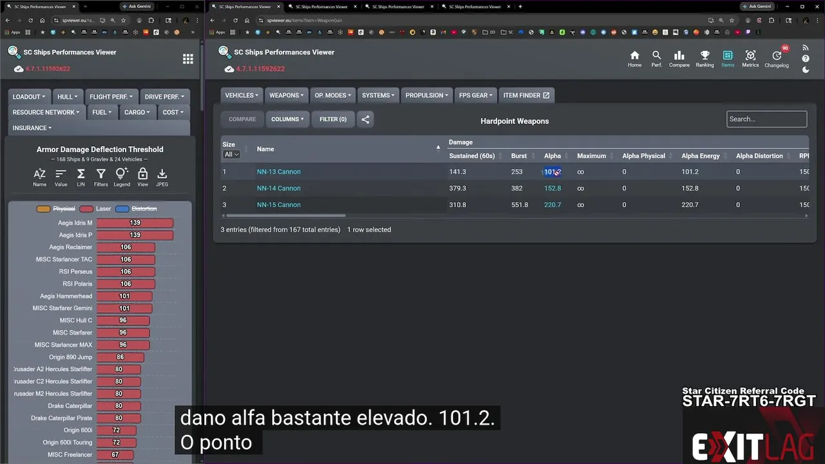Expand the FUEL dropdown
The width and height of the screenshot is (825, 464).
tap(102, 112)
